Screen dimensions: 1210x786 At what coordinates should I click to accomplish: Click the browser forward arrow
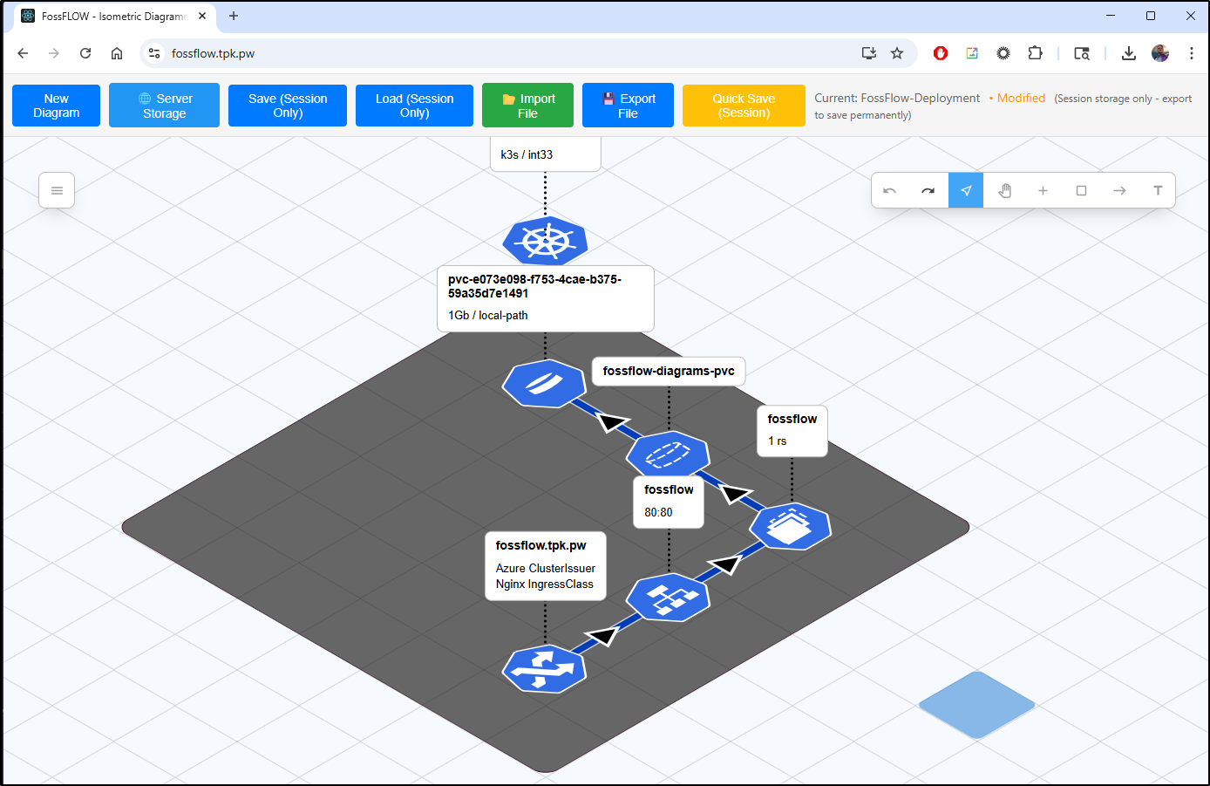tap(54, 53)
